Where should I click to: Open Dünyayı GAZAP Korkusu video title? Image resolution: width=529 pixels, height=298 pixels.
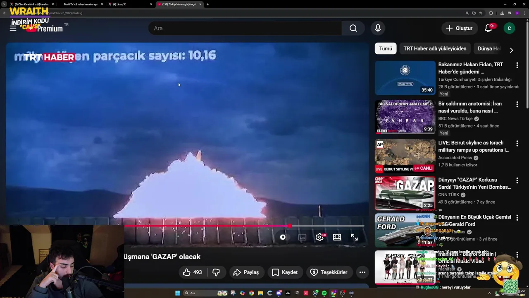click(474, 183)
